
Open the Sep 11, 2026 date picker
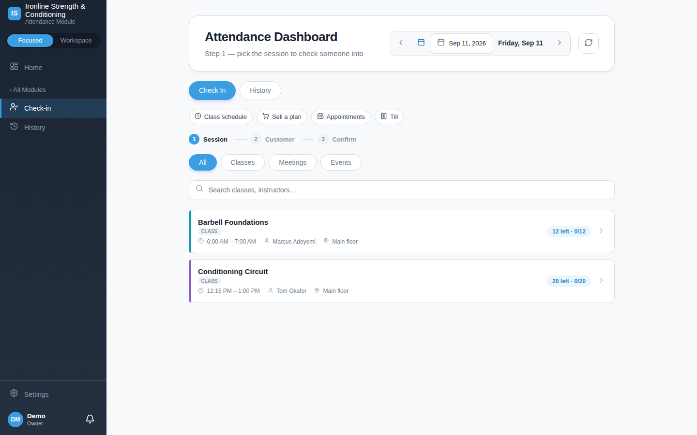click(x=461, y=43)
